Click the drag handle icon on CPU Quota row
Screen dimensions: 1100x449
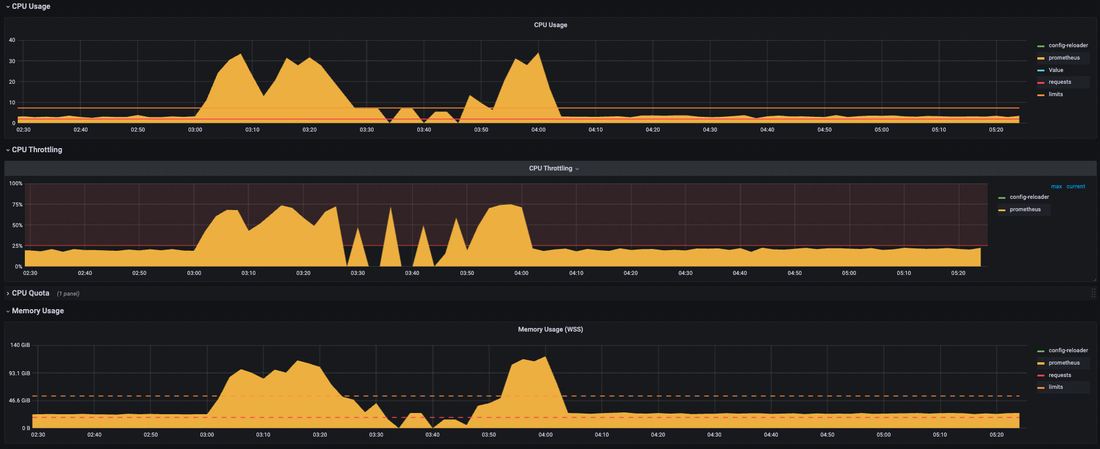[x=1093, y=293]
